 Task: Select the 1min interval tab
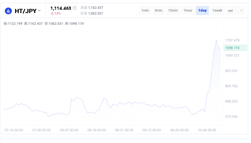[145, 11]
